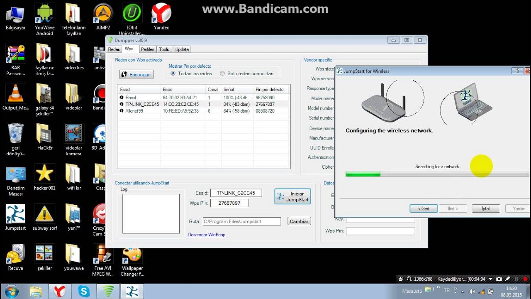531x299 pixels.
Task: Click the Wps Pin field in JumpStart section
Action: (229, 203)
